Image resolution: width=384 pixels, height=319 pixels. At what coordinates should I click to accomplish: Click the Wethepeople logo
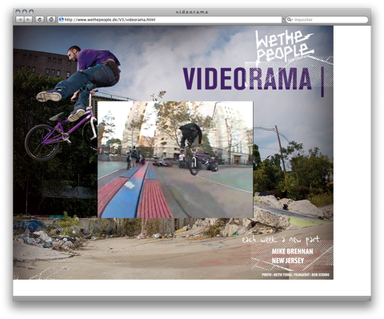point(283,46)
